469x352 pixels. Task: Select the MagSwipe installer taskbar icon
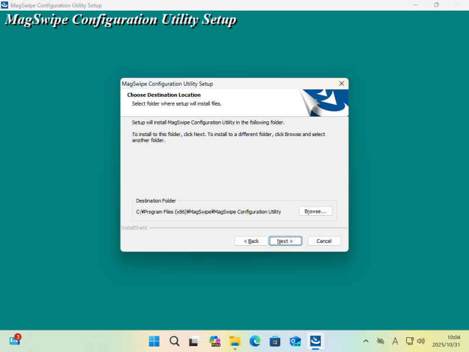point(315,341)
